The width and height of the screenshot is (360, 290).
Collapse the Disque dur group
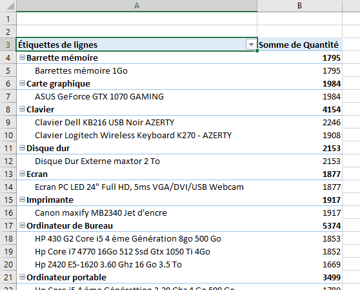22,148
